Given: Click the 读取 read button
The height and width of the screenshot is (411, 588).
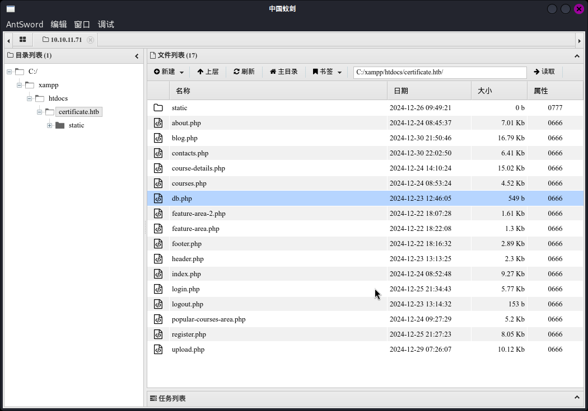Looking at the screenshot, I should [544, 72].
